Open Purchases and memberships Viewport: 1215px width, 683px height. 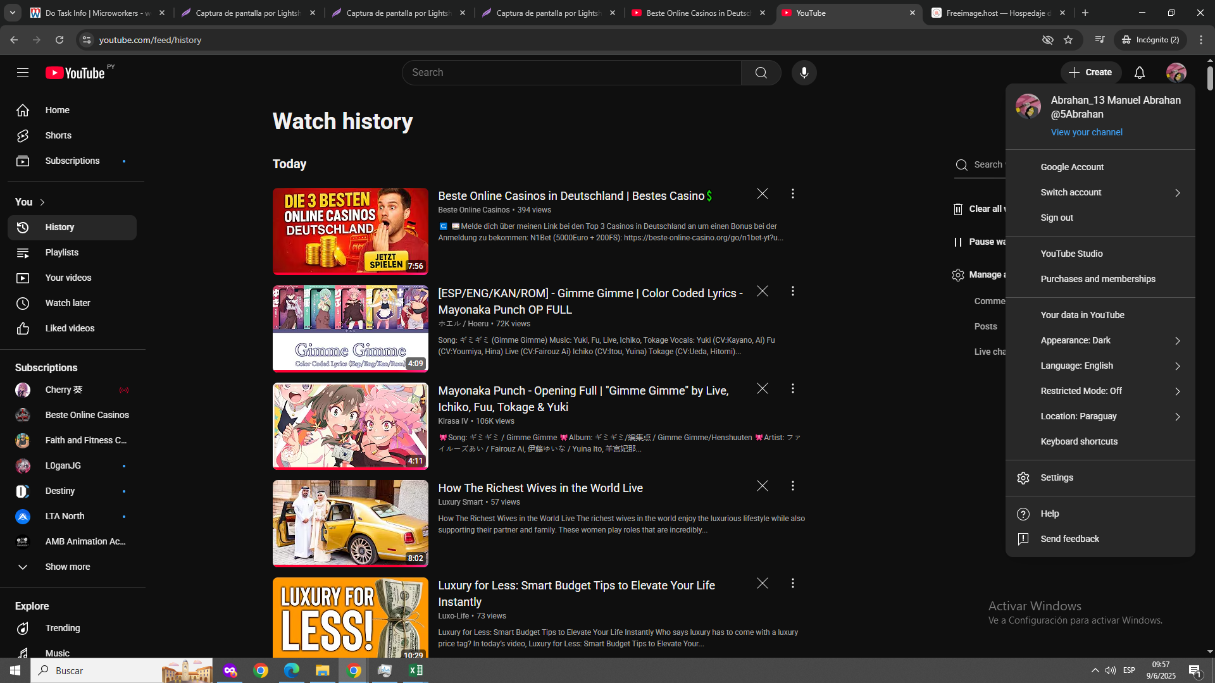pyautogui.click(x=1100, y=280)
